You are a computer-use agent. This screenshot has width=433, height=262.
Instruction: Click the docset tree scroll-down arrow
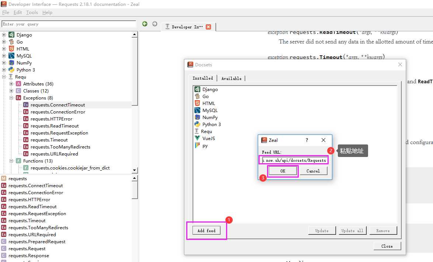(x=135, y=170)
